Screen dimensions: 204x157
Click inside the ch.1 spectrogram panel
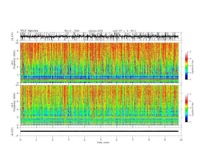pyautogui.click(x=99, y=63)
